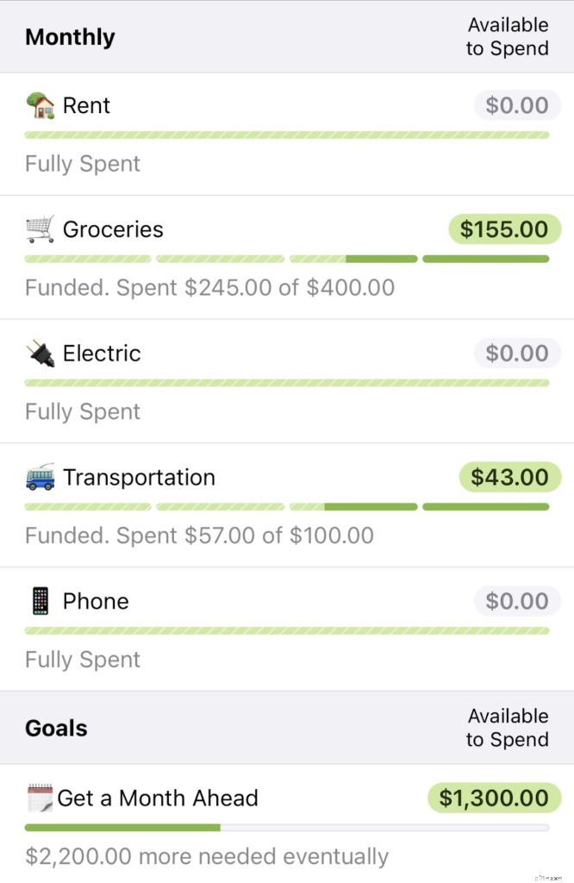The width and height of the screenshot is (574, 883).
Task: Click the Get a Month Ahead progress bar
Action: (287, 827)
